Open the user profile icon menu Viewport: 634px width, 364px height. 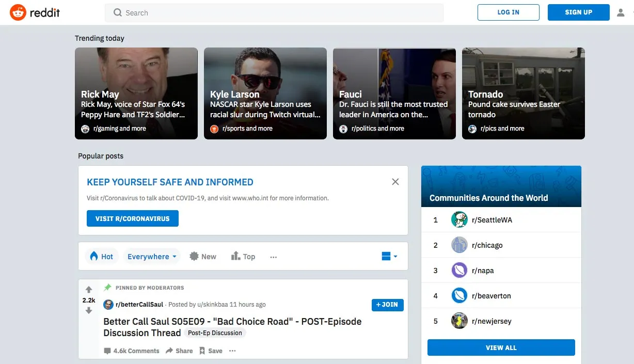[621, 12]
